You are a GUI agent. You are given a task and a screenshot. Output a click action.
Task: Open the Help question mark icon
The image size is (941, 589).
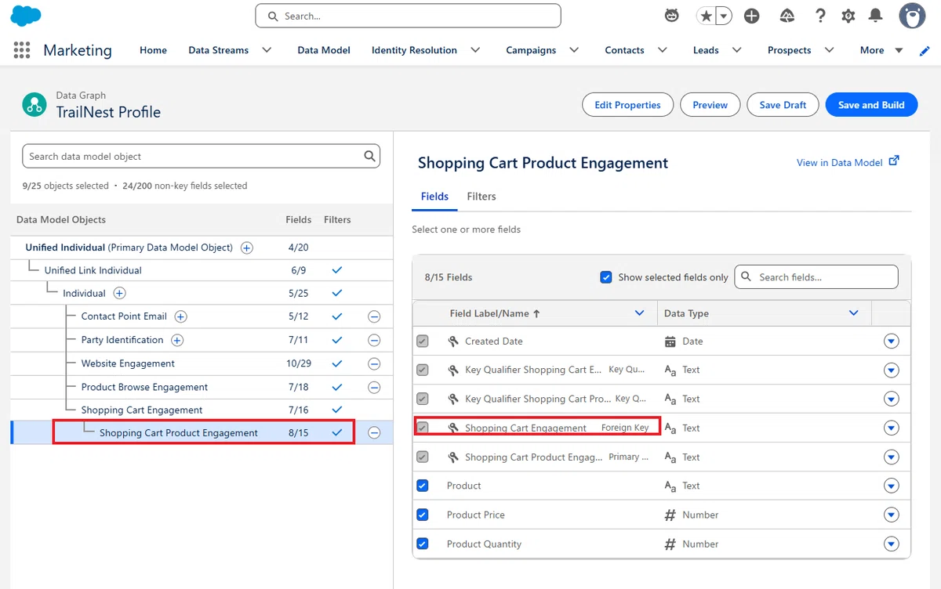click(x=820, y=16)
